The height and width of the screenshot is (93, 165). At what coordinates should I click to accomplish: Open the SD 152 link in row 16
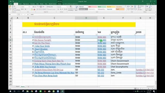[x=101, y=70]
